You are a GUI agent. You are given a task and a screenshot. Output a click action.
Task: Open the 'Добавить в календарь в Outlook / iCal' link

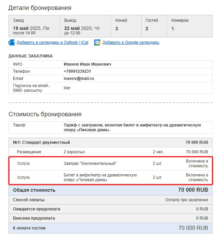click(x=52, y=42)
